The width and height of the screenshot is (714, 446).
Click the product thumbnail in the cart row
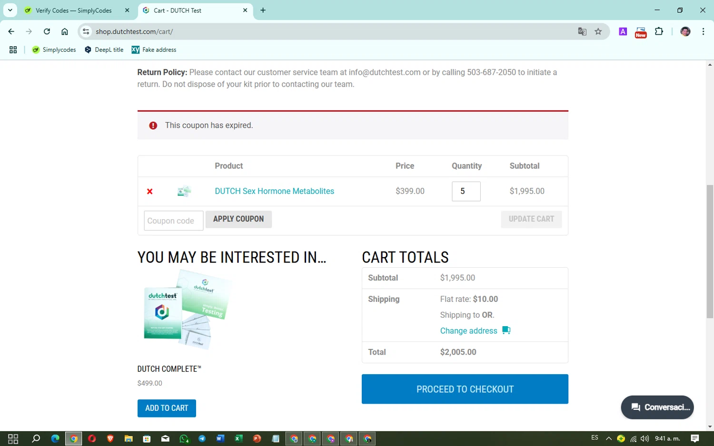184,191
